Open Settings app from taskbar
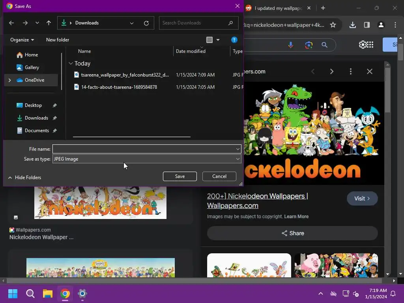 pos(82,294)
